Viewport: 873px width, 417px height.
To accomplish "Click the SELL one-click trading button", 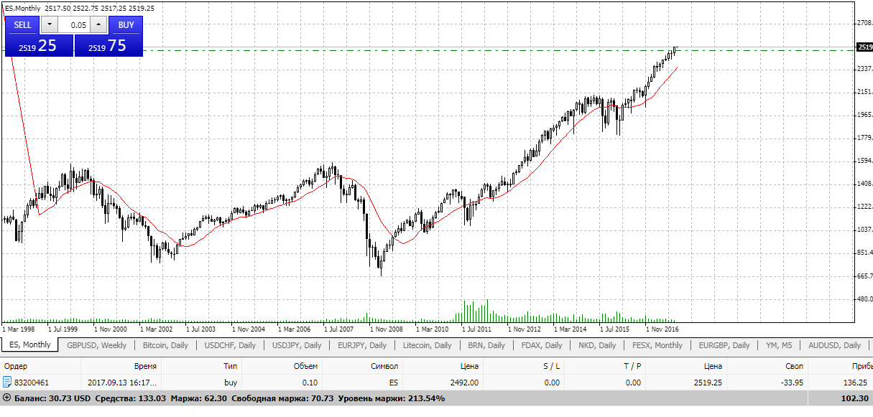I will coord(23,24).
